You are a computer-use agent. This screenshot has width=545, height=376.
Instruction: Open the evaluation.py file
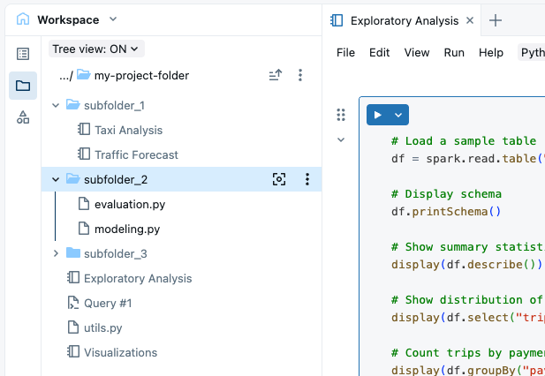[129, 205]
